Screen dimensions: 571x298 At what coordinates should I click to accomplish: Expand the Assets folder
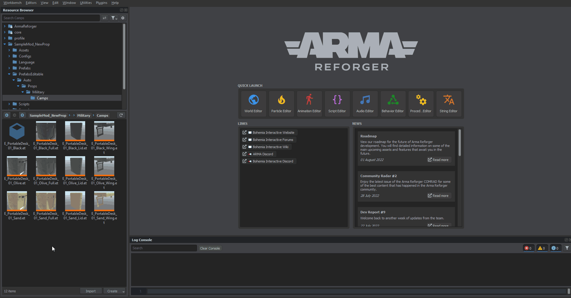point(9,50)
